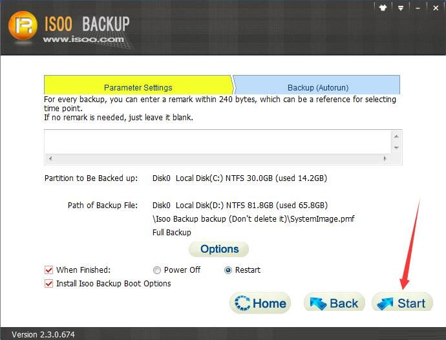This screenshot has height=340, width=446.
Task: Click the Start button to begin backup
Action: point(402,303)
